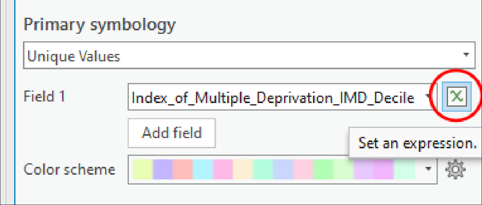Click the cream-colored scheme swatch
482x205 pixels.
click(243, 170)
